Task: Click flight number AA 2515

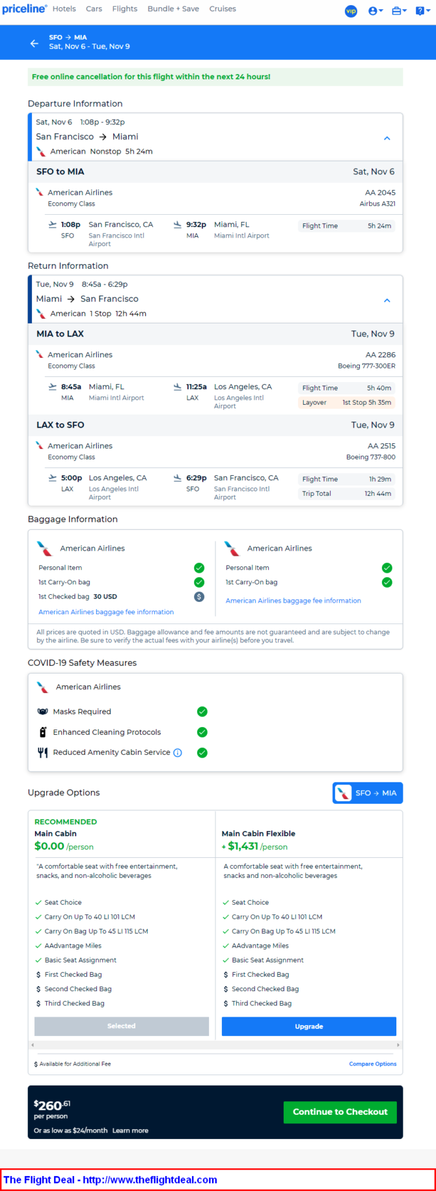Action: (381, 446)
